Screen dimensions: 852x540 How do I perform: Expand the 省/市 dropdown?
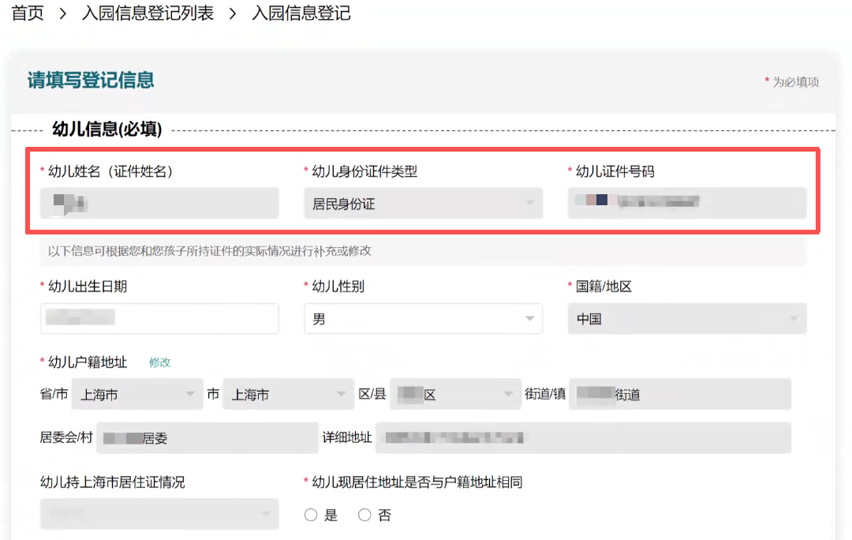coord(136,394)
